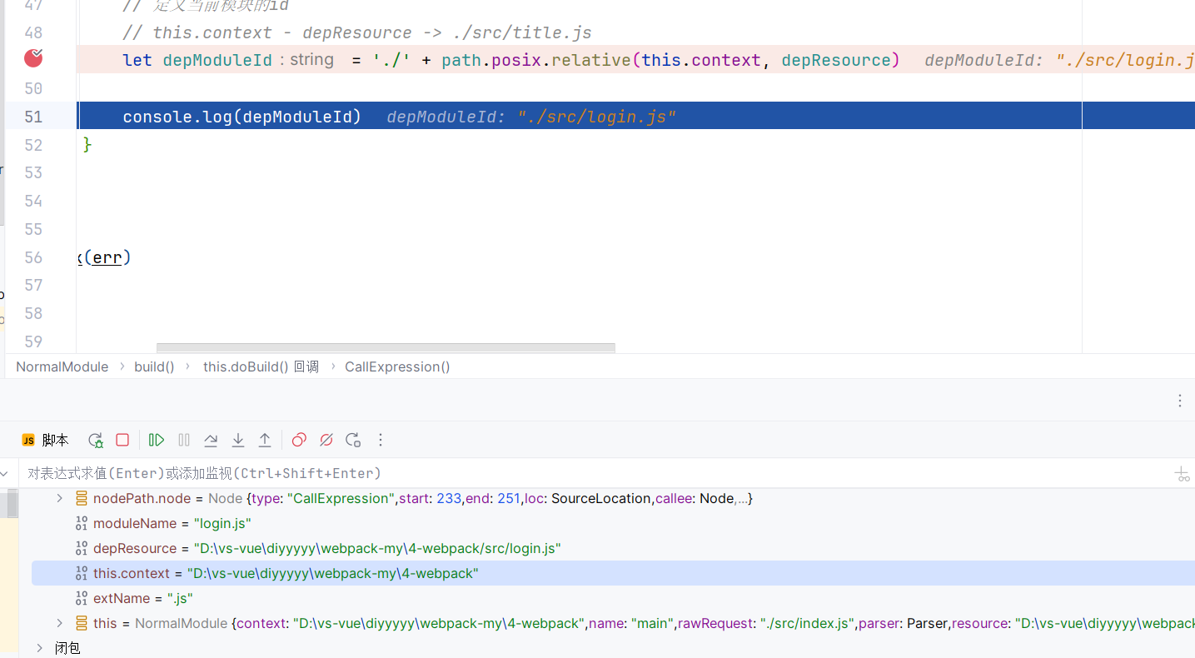
Task: Stop the debug session
Action: (x=122, y=440)
